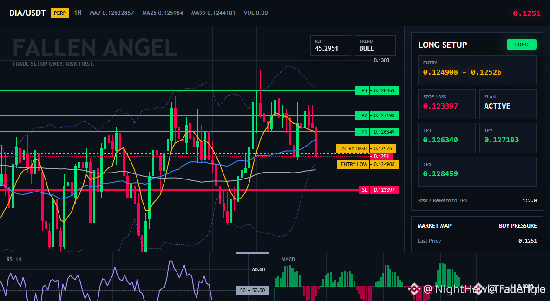Screen dimensions: 550x301
Task: Click the TP2 0.127193 chart label
Action: (x=376, y=115)
